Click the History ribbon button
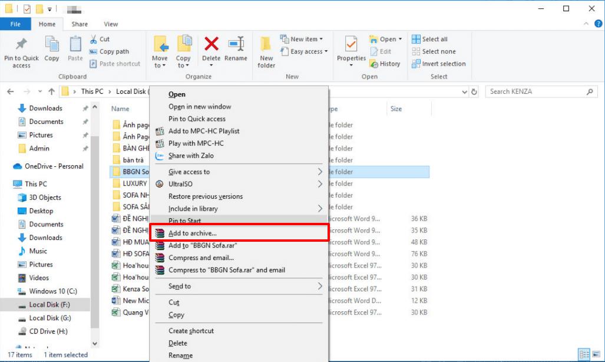 [x=385, y=64]
